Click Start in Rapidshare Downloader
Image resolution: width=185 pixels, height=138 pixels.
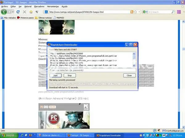[x=55, y=75]
